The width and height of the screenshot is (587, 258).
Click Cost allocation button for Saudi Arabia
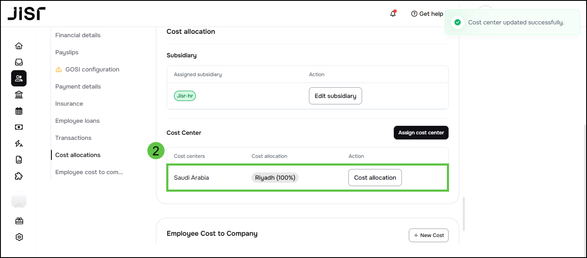pos(375,178)
